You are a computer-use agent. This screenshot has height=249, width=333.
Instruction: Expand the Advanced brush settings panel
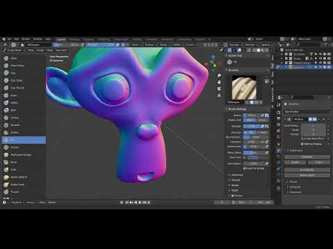pyautogui.click(x=237, y=175)
